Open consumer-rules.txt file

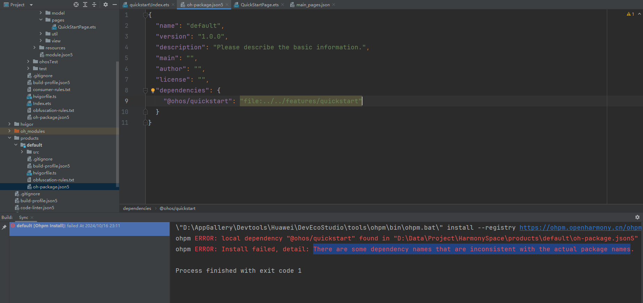pyautogui.click(x=51, y=89)
